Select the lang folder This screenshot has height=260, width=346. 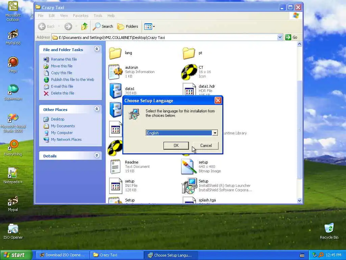pos(121,53)
